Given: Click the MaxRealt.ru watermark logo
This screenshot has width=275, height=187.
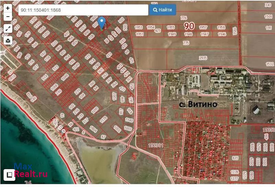Looking at the screenshot, I should pyautogui.click(x=30, y=171).
